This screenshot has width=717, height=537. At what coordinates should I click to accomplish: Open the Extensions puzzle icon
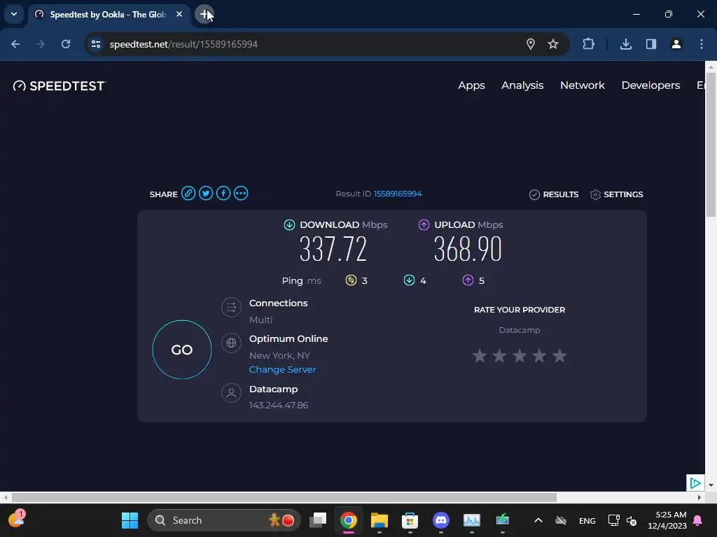point(588,44)
